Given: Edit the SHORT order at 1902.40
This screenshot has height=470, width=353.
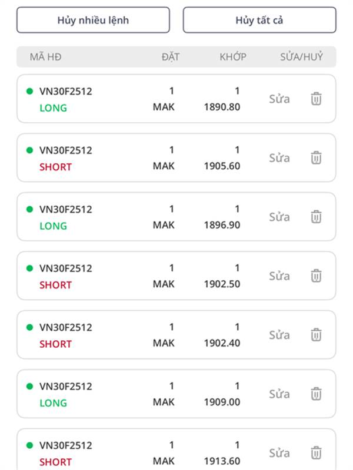Looking at the screenshot, I should (x=279, y=335).
